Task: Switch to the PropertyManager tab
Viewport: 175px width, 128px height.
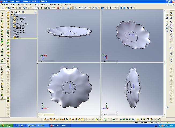Action: tap(16, 12)
